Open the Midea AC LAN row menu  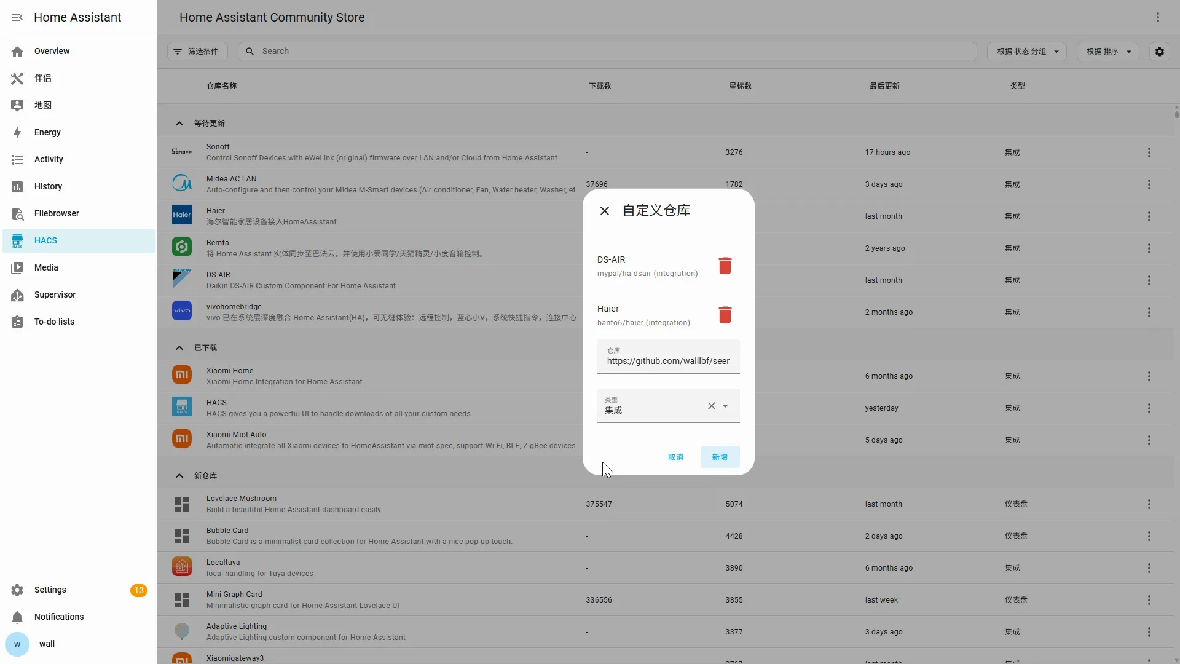click(x=1149, y=184)
